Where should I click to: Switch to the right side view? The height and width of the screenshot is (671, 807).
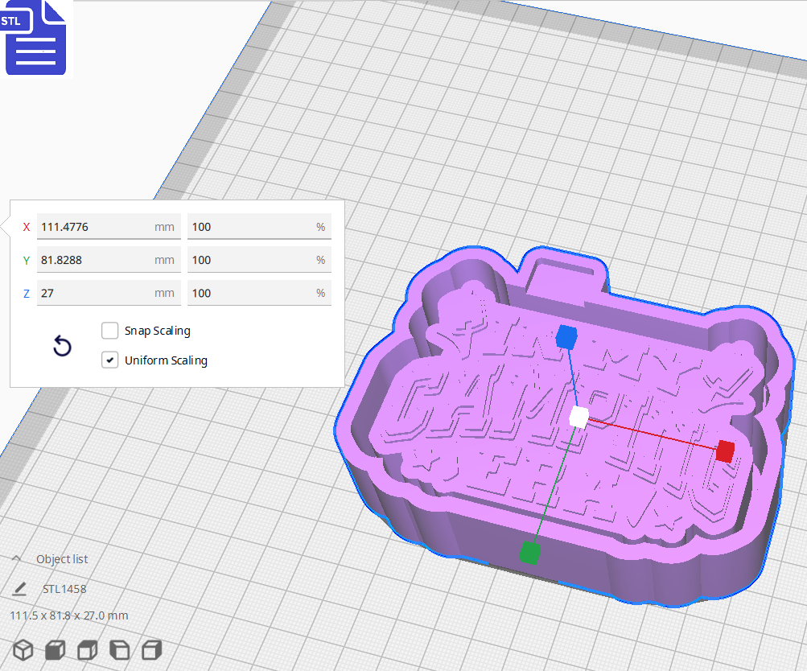(151, 649)
